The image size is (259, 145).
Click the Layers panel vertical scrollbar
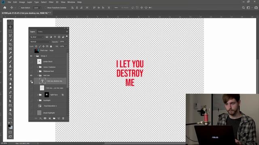(68, 70)
